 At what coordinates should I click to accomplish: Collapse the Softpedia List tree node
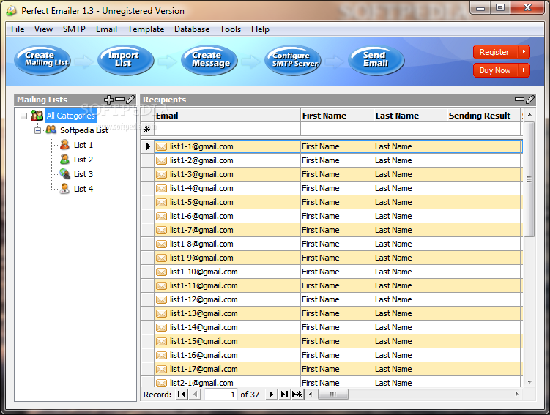(x=38, y=130)
